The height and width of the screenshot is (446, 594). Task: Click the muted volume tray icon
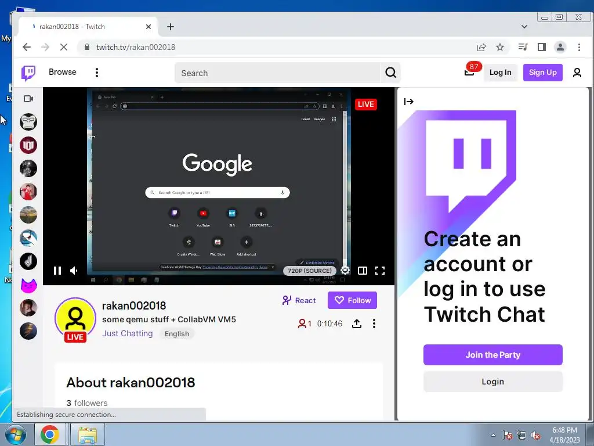tap(535, 436)
